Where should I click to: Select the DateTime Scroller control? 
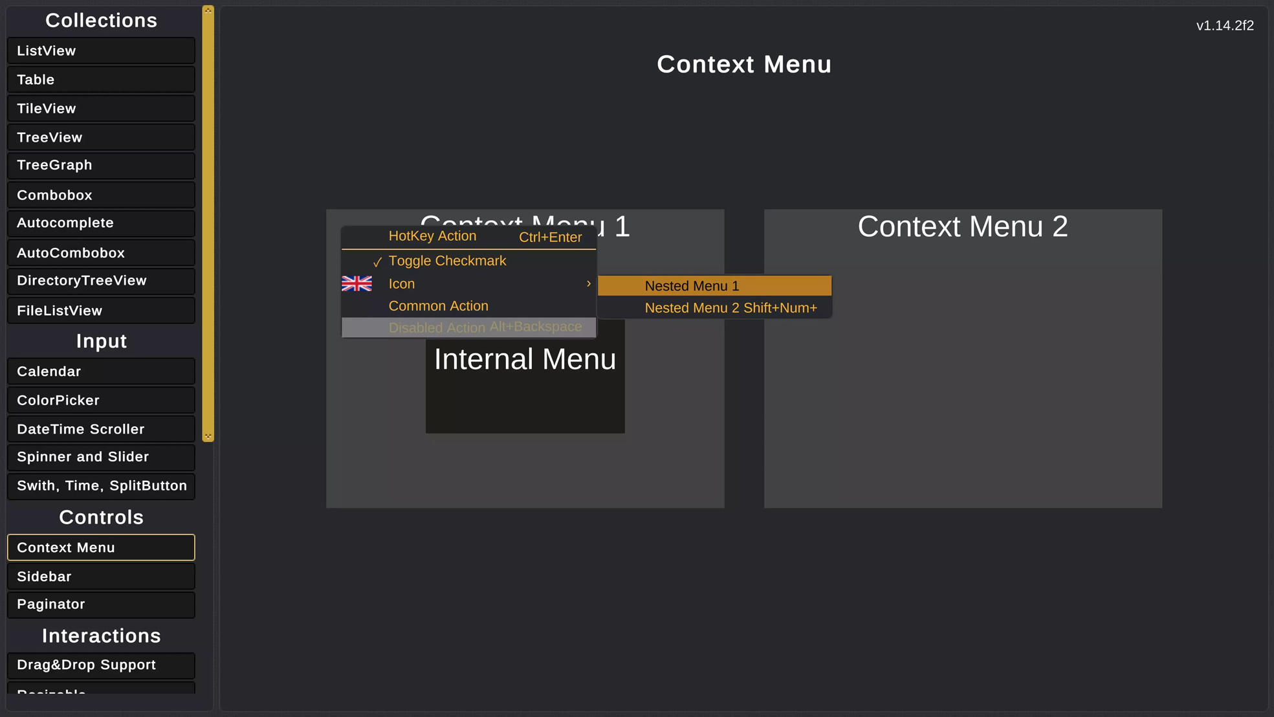101,429
